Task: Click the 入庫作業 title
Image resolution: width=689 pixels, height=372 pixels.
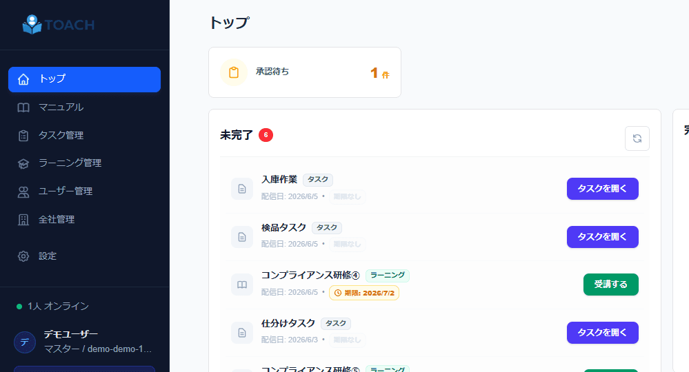Action: [279, 179]
